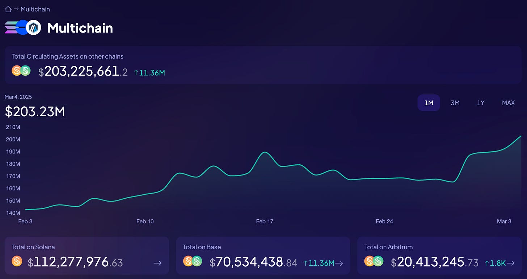Click the Mar 4, 2025 date label

click(18, 97)
